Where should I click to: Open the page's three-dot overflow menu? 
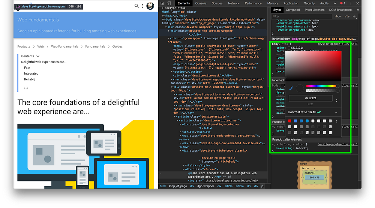(x=142, y=6)
